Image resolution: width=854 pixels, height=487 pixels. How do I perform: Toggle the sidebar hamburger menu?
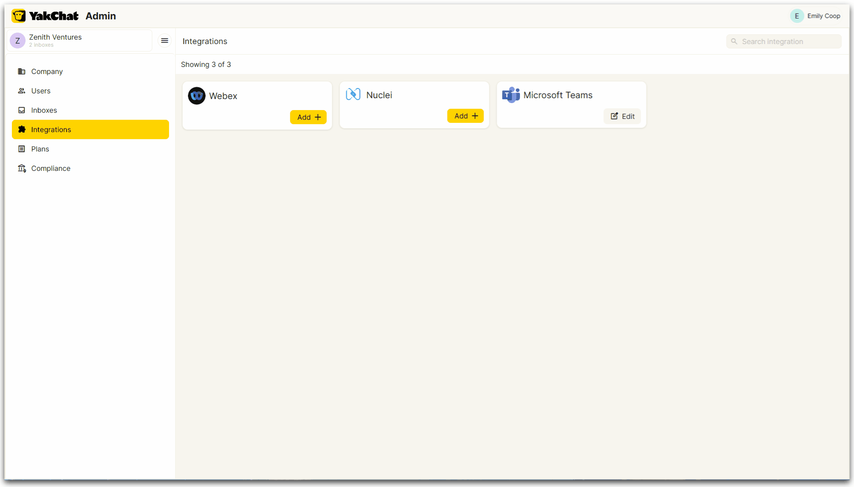(165, 41)
